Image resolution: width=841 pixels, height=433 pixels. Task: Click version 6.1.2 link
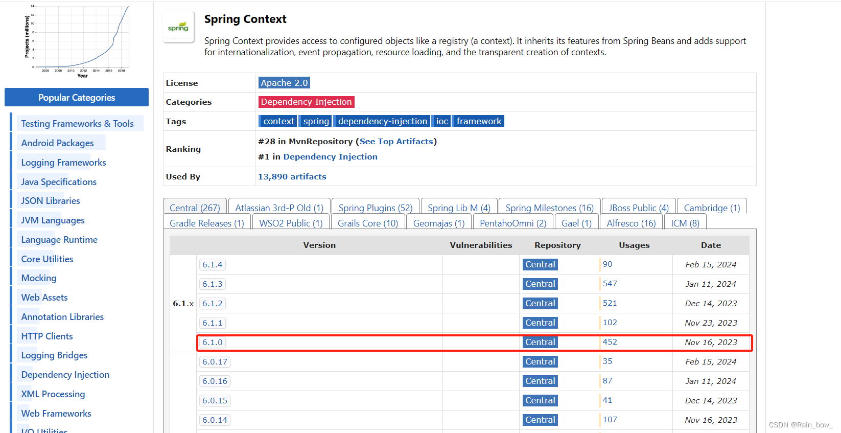click(213, 303)
